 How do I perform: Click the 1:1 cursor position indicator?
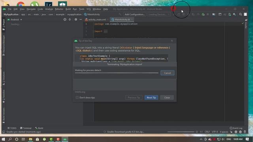point(201,132)
